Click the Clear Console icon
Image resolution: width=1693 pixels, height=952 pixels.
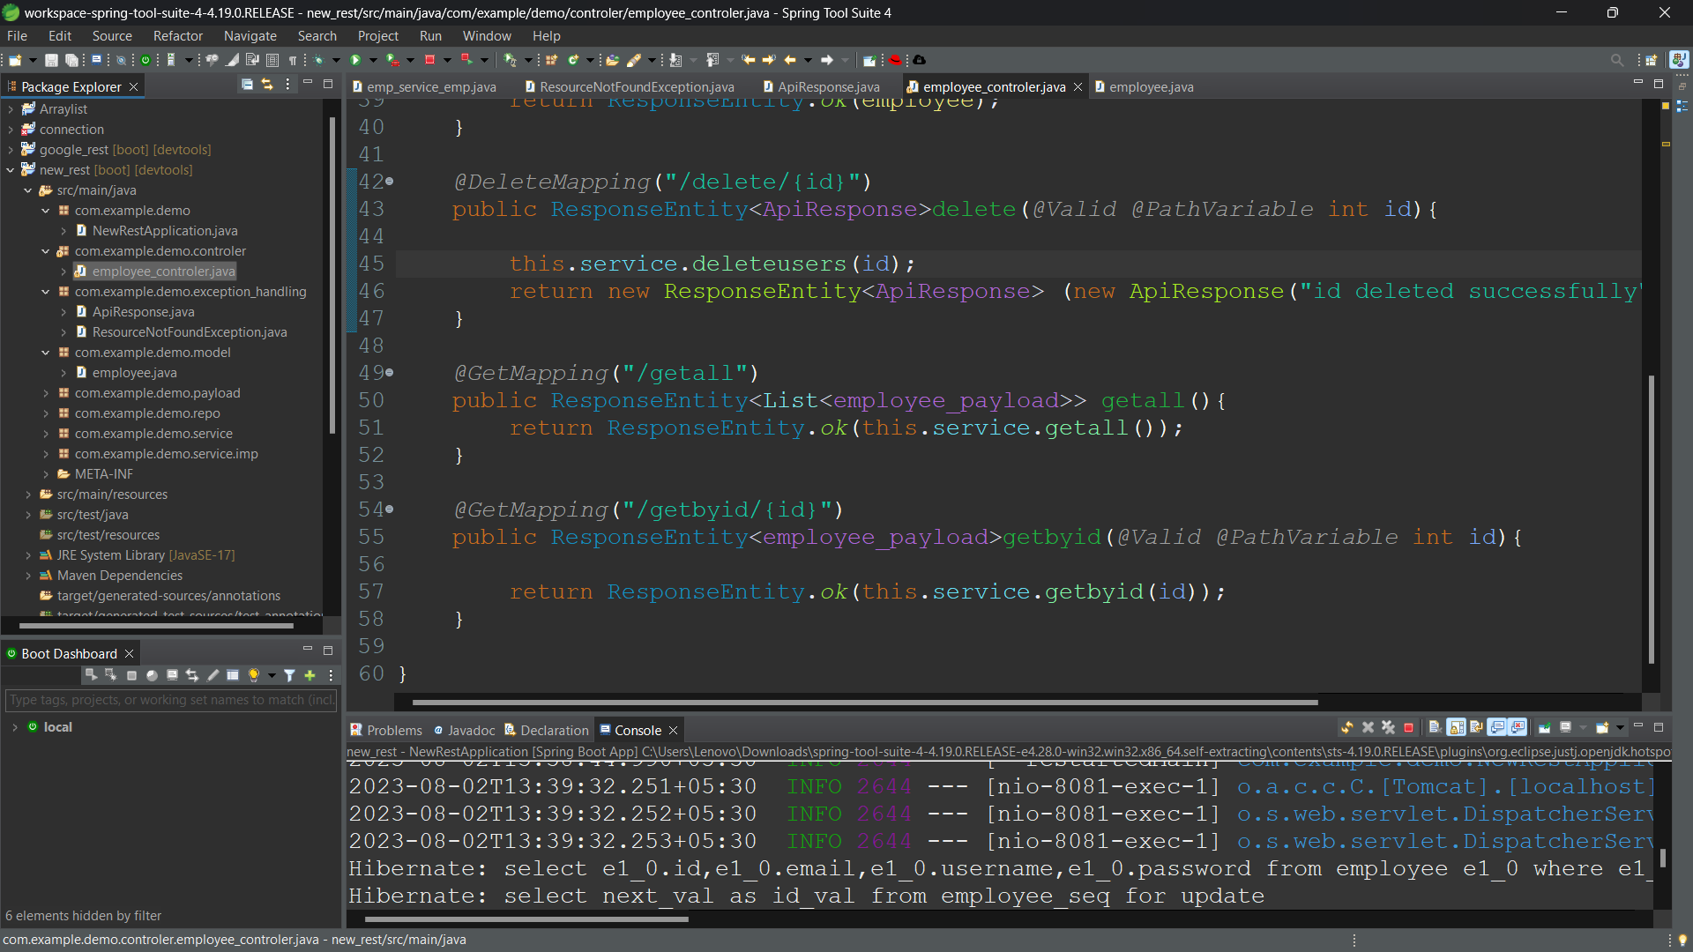pos(1435,728)
